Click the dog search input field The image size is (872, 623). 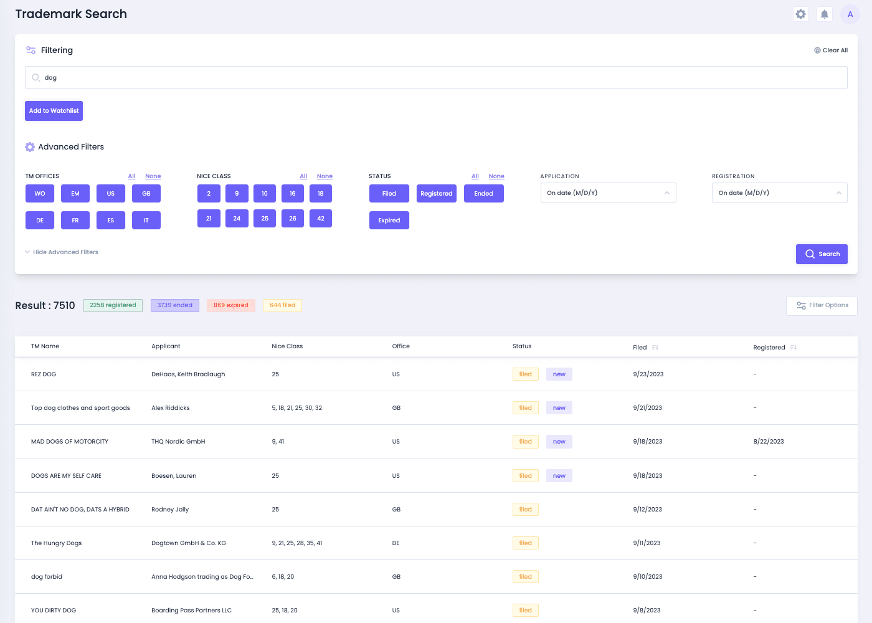436,78
